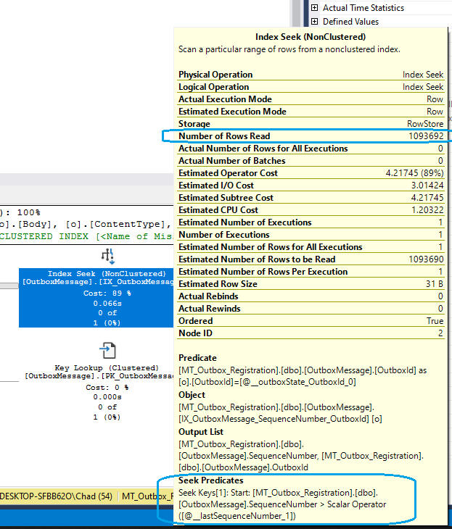Click Actual Number of Rows for All Executions
Image resolution: width=452 pixels, height=529 pixels.
click(311, 149)
